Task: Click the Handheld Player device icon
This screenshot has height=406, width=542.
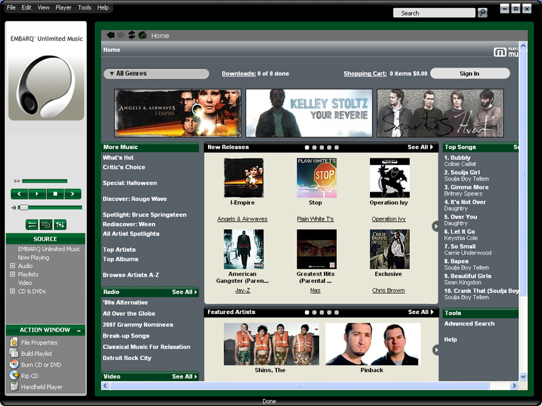Action: click(x=14, y=386)
